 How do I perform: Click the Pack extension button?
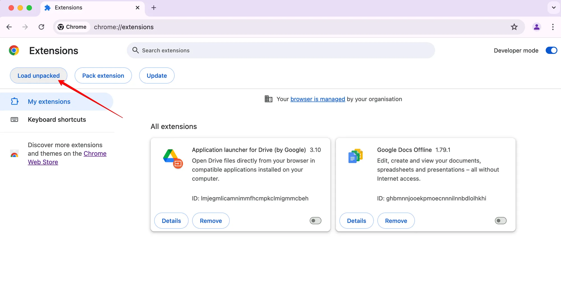(x=103, y=76)
